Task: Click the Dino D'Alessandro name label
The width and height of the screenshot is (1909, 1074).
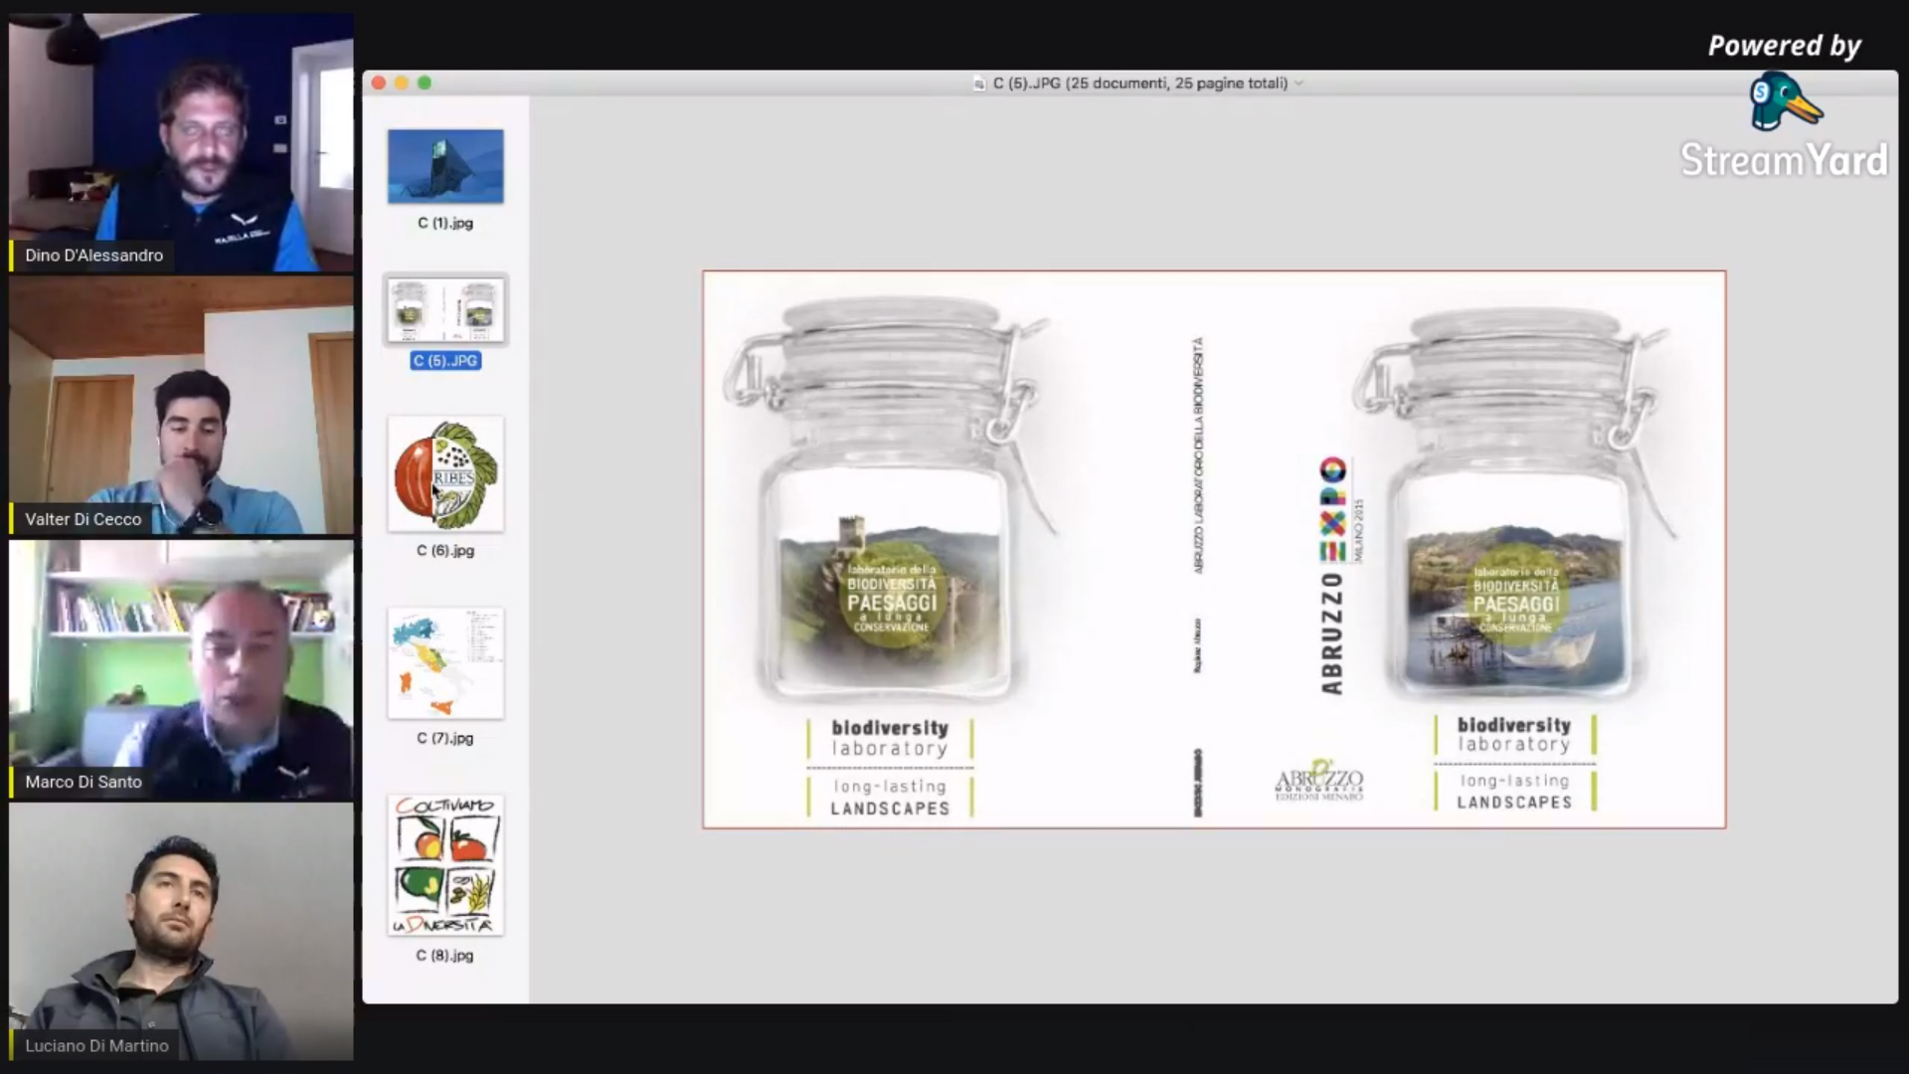Action: 93,256
